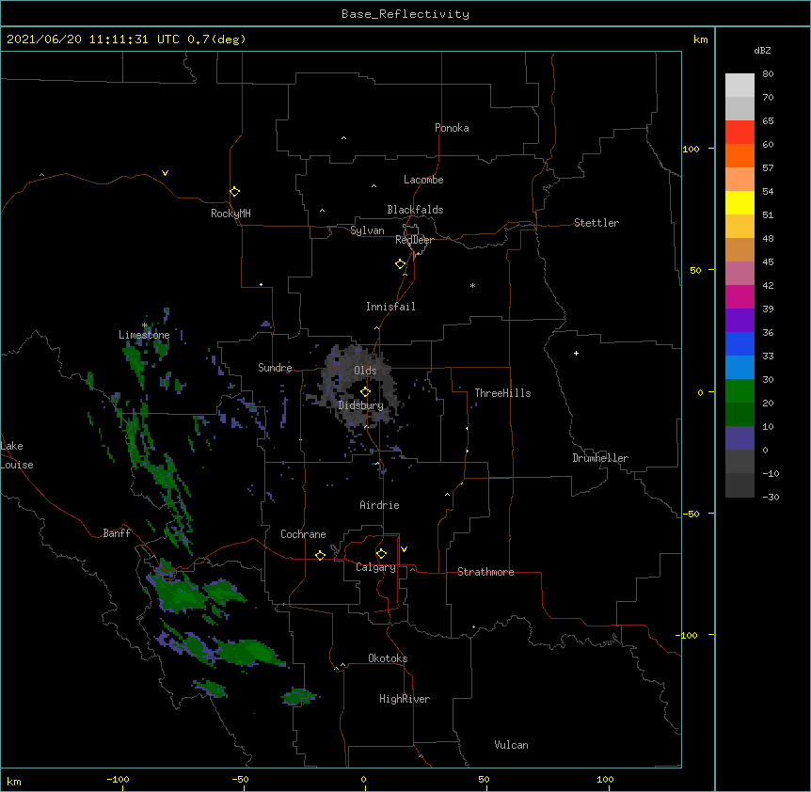Click the RedDeer city label
811x792 pixels.
tap(414, 240)
